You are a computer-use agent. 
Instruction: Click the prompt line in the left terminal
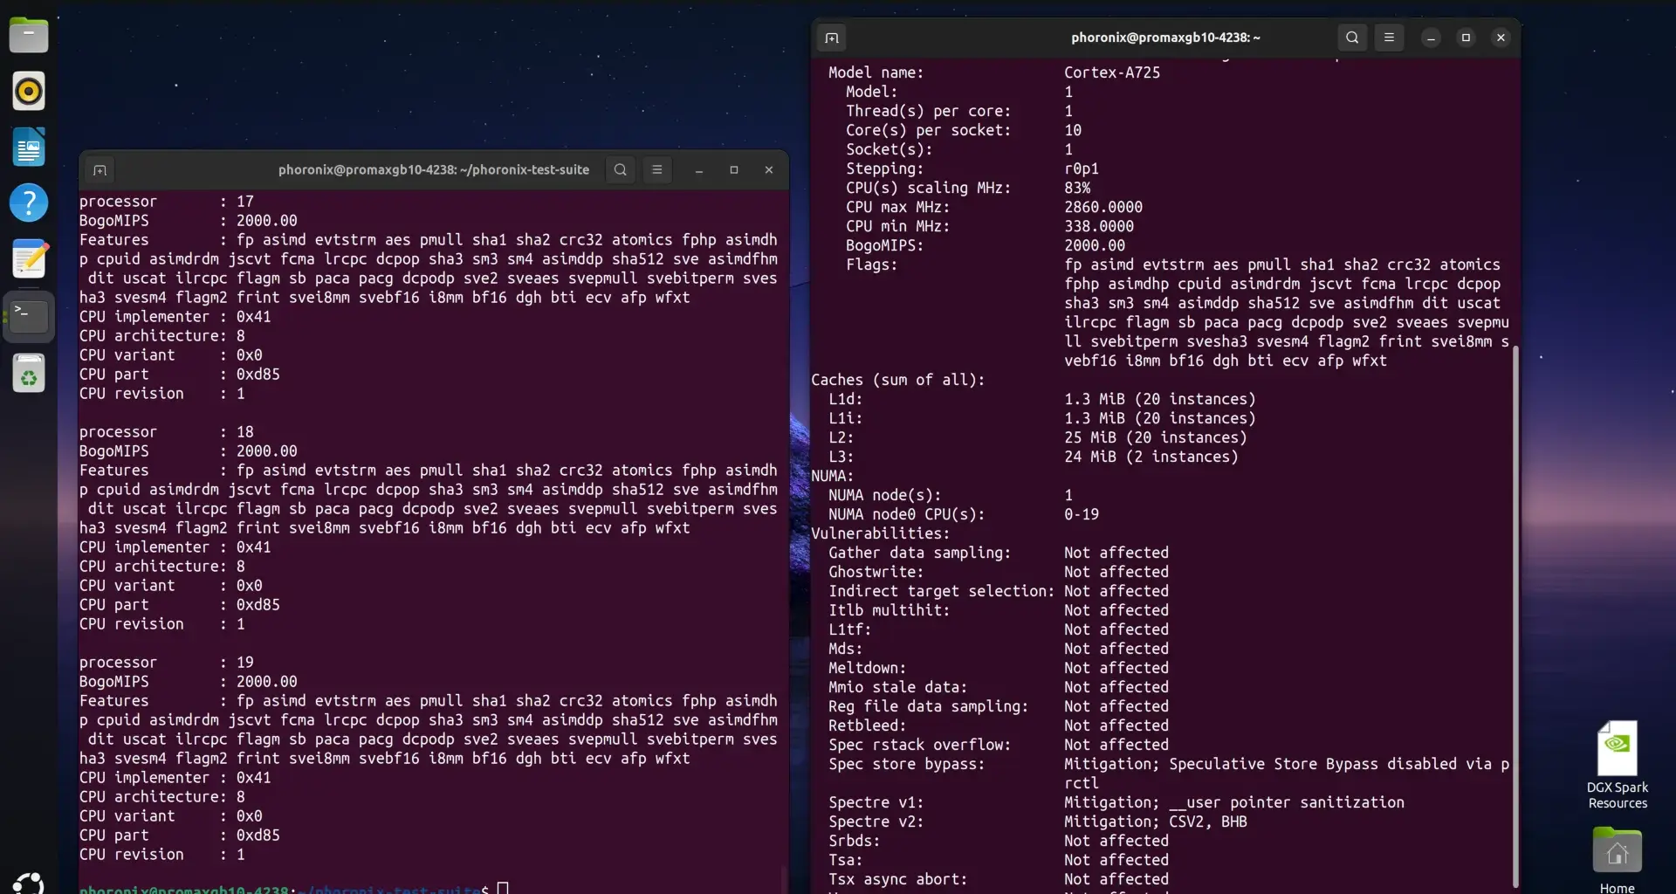[288, 887]
